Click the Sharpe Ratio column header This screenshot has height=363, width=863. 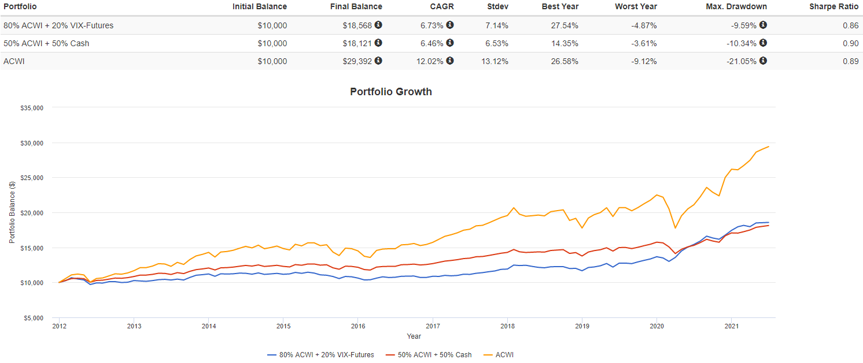(834, 7)
